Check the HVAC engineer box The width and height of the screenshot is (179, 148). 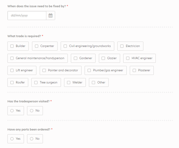coord(128,58)
